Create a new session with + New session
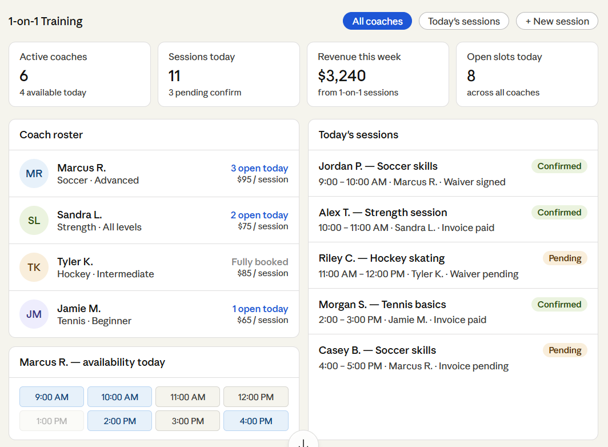Viewport: 608px width, 447px height. pos(557,21)
